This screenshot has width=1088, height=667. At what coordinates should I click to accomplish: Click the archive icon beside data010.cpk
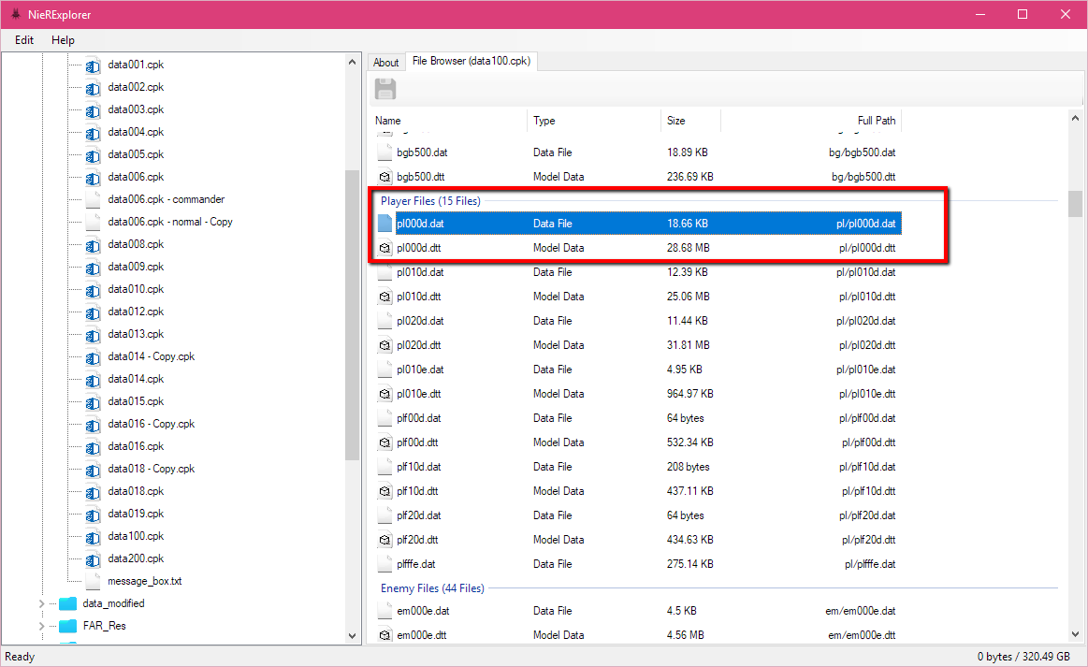(93, 290)
